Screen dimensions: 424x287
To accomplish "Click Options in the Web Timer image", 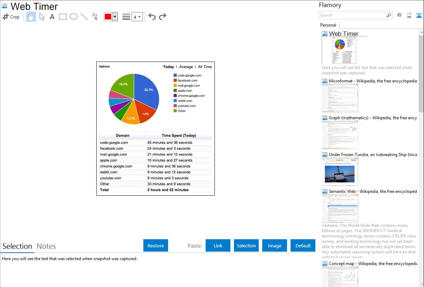I will coord(104,67).
